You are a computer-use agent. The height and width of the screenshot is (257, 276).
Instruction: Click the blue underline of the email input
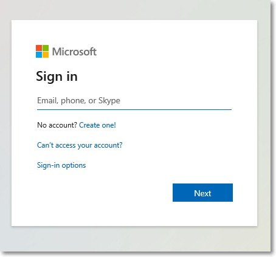134,109
